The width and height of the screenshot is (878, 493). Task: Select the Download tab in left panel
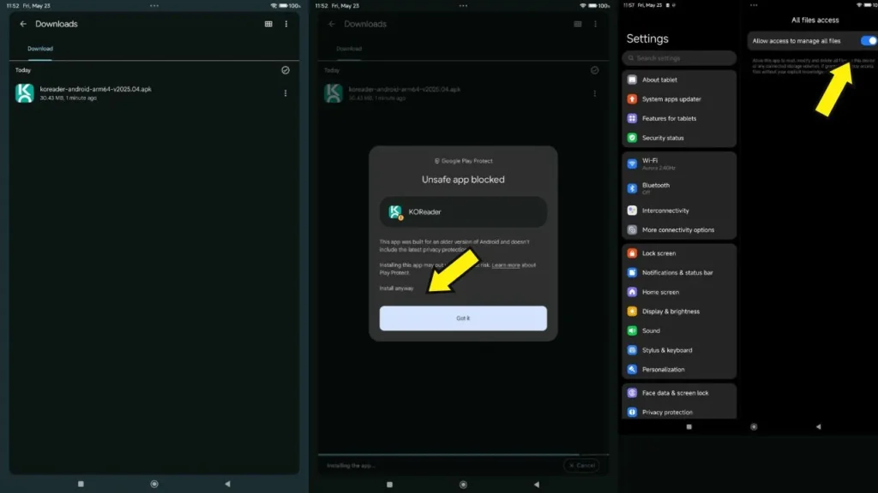tap(40, 49)
